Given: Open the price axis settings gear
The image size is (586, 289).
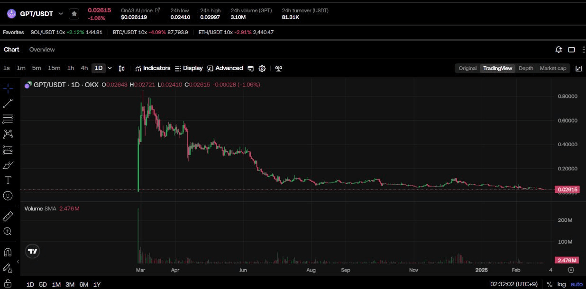Looking at the screenshot, I should point(571,270).
